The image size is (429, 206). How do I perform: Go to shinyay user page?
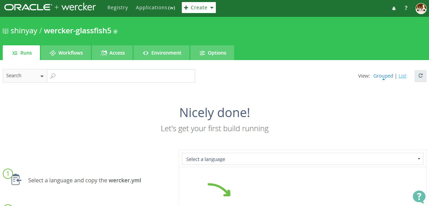(x=24, y=31)
